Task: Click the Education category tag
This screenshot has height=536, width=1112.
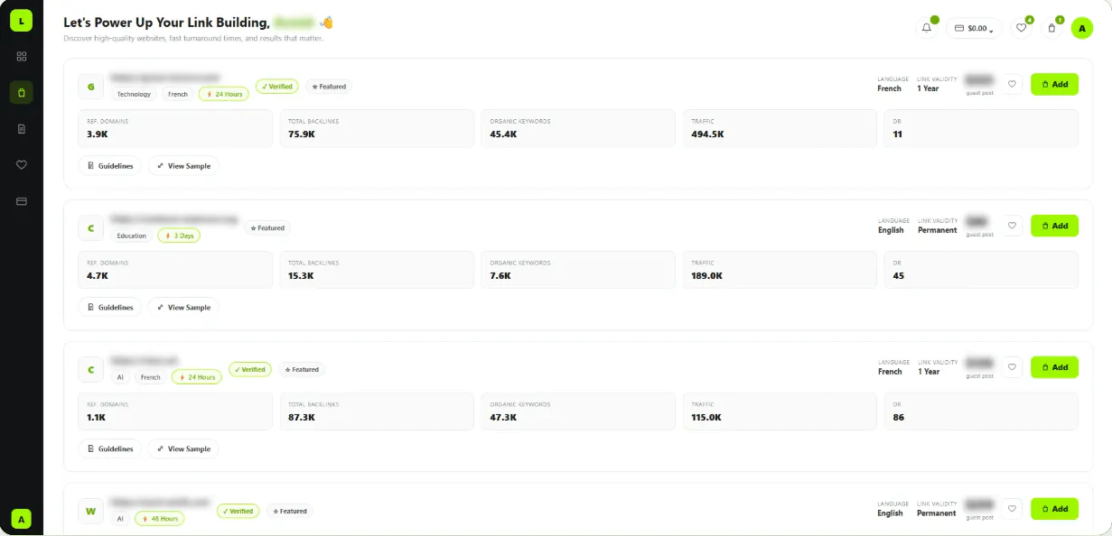Action: (x=131, y=236)
